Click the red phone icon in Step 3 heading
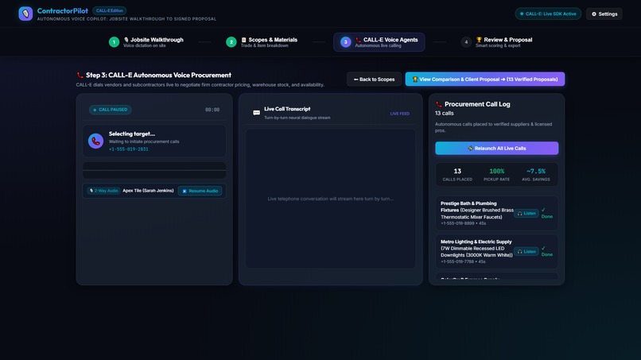Screen dimensions: 641x360 (80, 75)
